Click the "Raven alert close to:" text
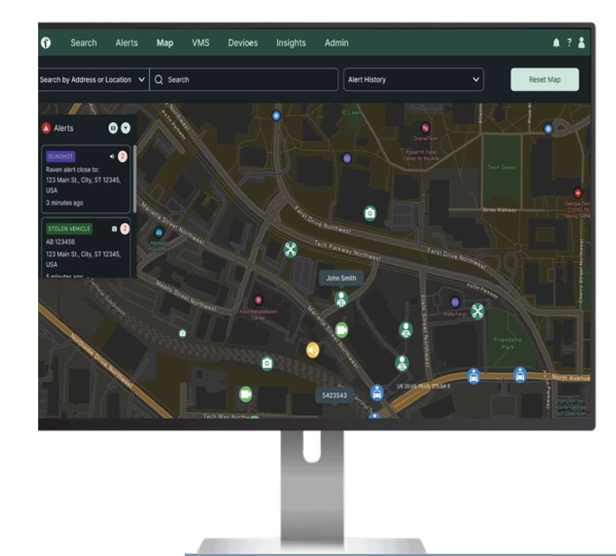 click(72, 170)
